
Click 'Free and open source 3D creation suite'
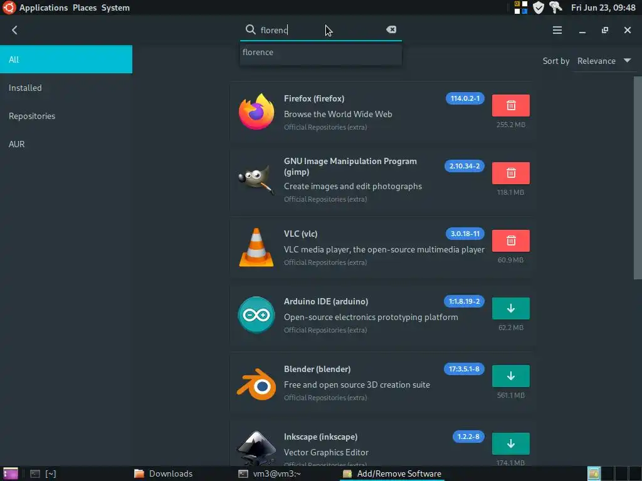pyautogui.click(x=357, y=385)
